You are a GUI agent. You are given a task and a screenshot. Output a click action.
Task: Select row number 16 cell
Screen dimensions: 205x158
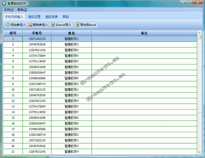pos(13,124)
